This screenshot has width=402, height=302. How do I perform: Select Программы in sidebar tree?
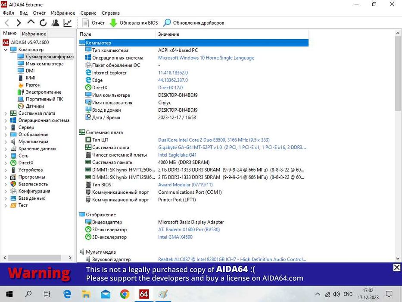(28, 177)
